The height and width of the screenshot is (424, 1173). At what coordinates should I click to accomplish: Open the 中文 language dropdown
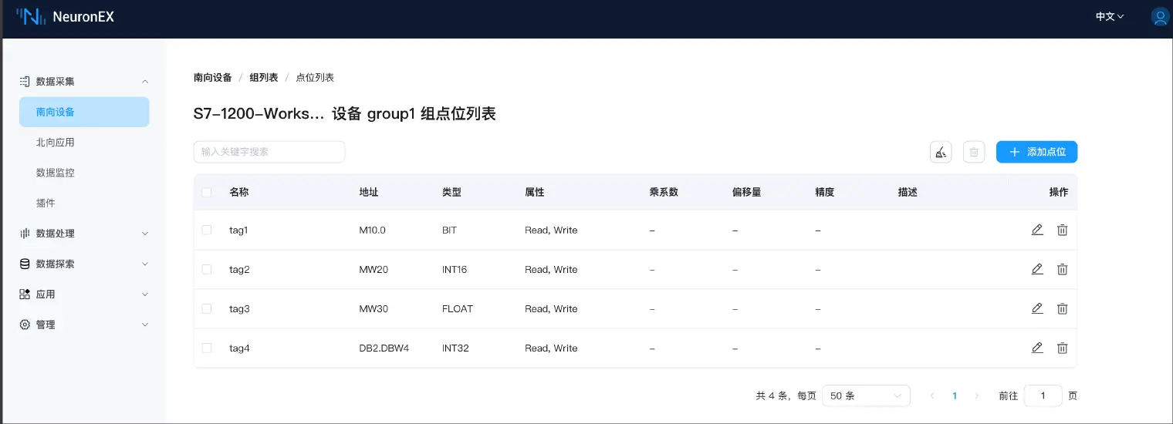(1110, 16)
